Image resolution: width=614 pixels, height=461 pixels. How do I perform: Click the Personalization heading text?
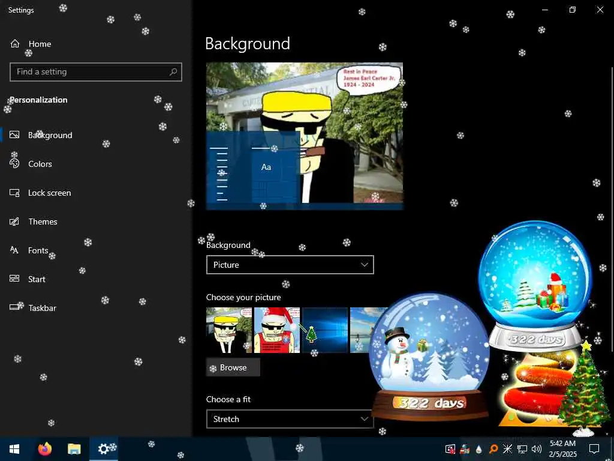(38, 100)
